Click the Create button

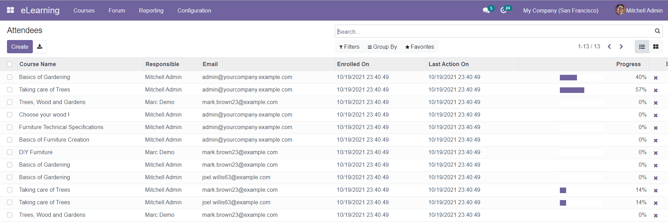click(x=20, y=47)
